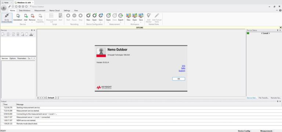The width and height of the screenshot is (282, 132).
Task: Click the Remove device icon
Action: point(32,16)
